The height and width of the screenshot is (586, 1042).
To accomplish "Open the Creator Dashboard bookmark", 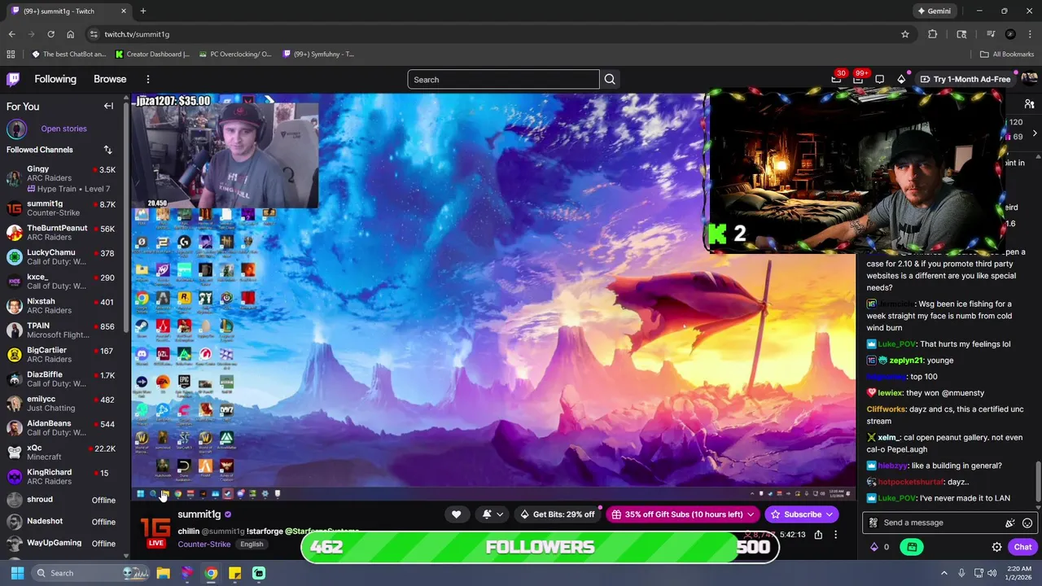I will point(152,55).
